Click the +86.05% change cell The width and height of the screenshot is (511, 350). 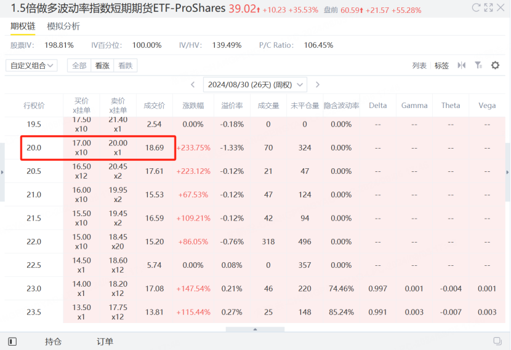click(193, 241)
